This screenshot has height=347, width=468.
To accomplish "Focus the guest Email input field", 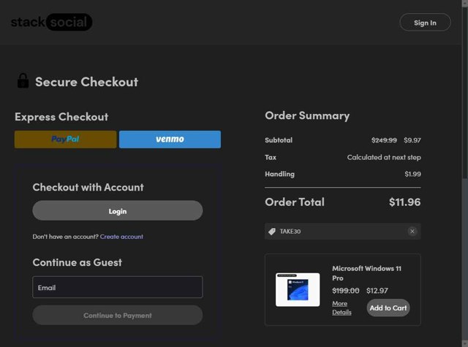I will [118, 287].
